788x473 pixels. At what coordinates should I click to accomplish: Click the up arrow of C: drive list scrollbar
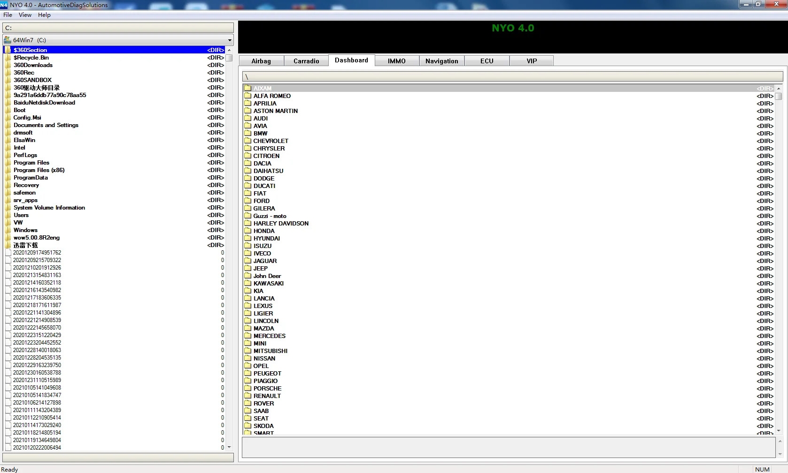229,50
